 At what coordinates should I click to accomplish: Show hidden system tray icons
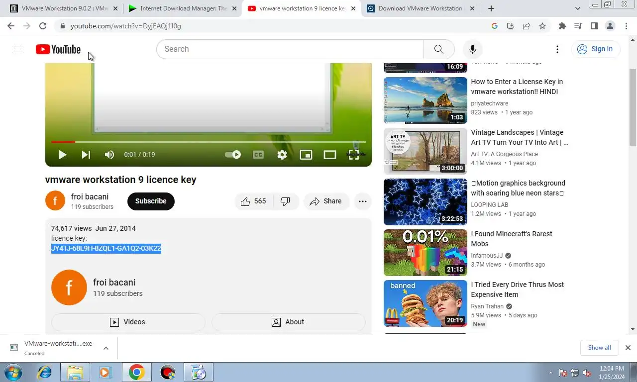point(550,373)
